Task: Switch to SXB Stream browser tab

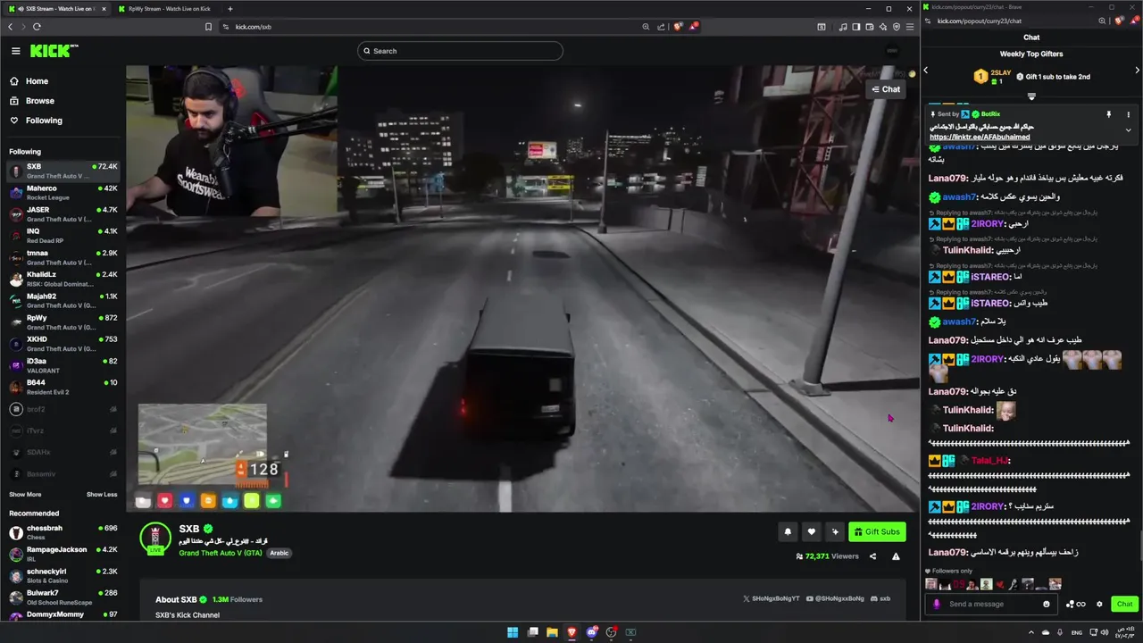Action: coord(59,9)
